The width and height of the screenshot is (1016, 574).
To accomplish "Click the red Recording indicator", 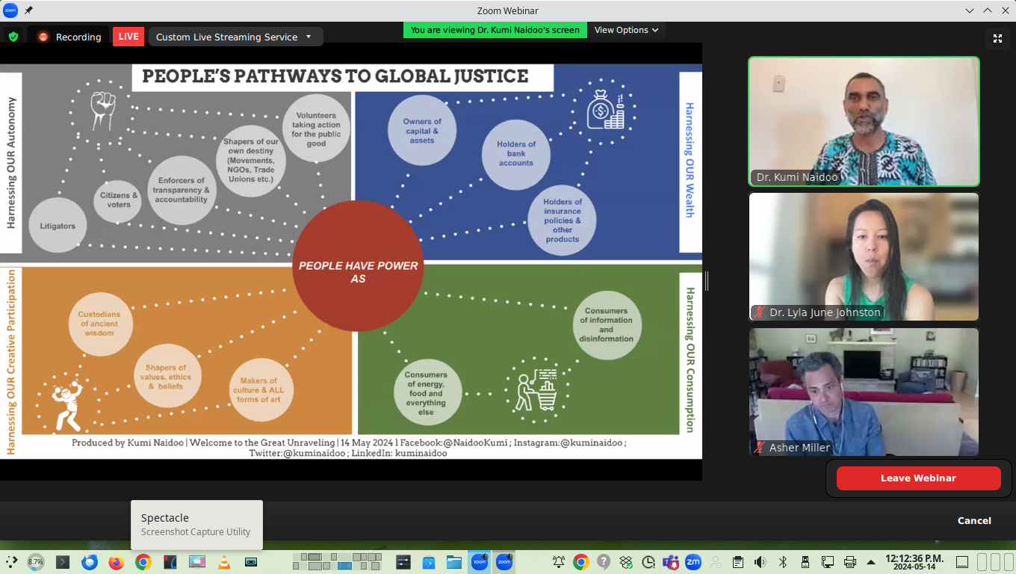I will (69, 37).
